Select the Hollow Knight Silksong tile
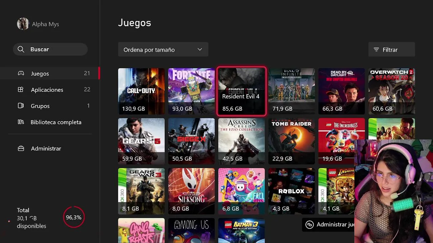Viewport: 433px width, 243px height. tap(191, 191)
